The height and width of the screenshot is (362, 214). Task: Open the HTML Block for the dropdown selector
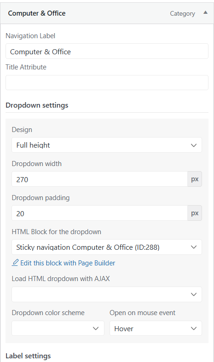(107, 247)
